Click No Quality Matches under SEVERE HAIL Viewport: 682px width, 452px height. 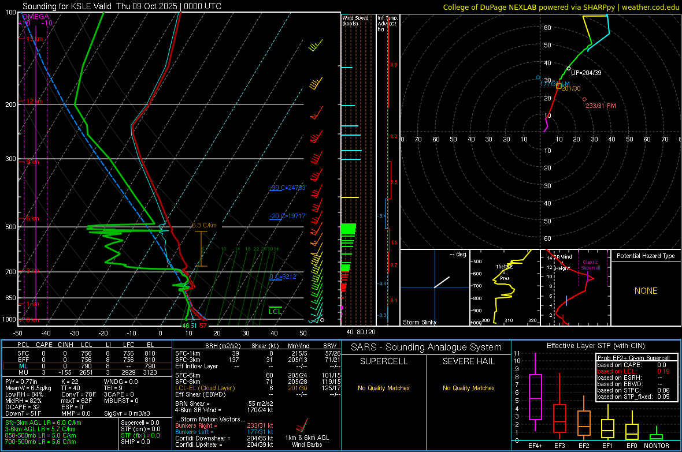coord(468,388)
